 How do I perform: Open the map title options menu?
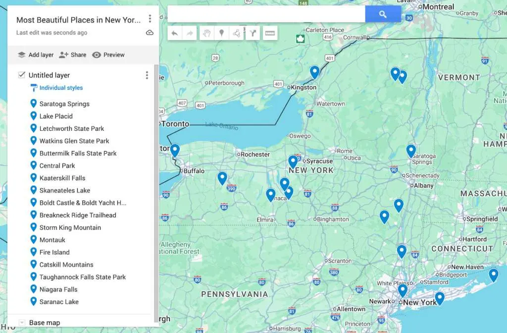tap(150, 19)
